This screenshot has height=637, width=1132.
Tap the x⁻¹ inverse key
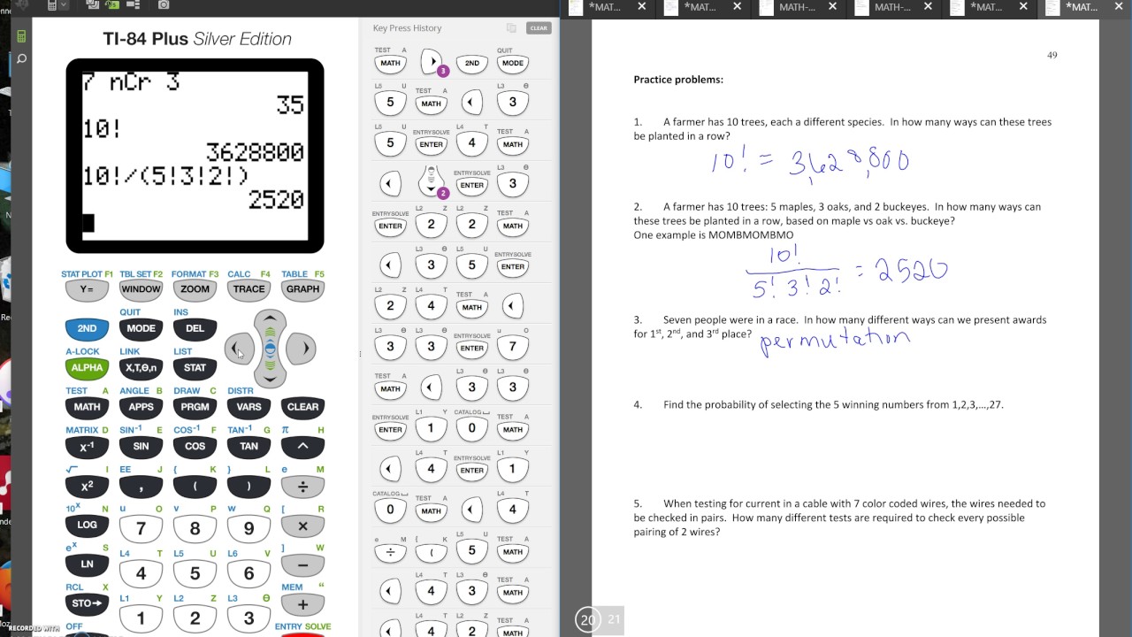coord(87,447)
